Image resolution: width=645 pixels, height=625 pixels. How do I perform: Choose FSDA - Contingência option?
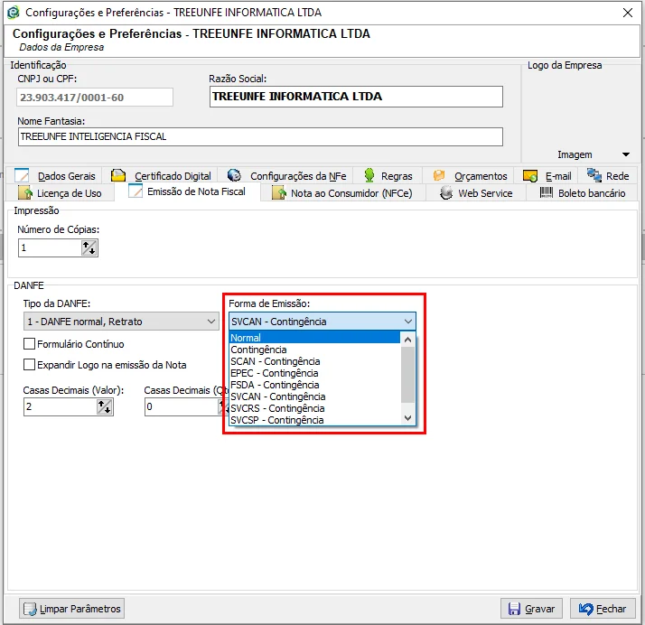click(314, 385)
